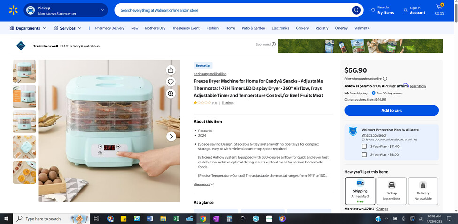Show next product image with arrow
Image resolution: width=458 pixels, height=224 pixels.
(171, 137)
